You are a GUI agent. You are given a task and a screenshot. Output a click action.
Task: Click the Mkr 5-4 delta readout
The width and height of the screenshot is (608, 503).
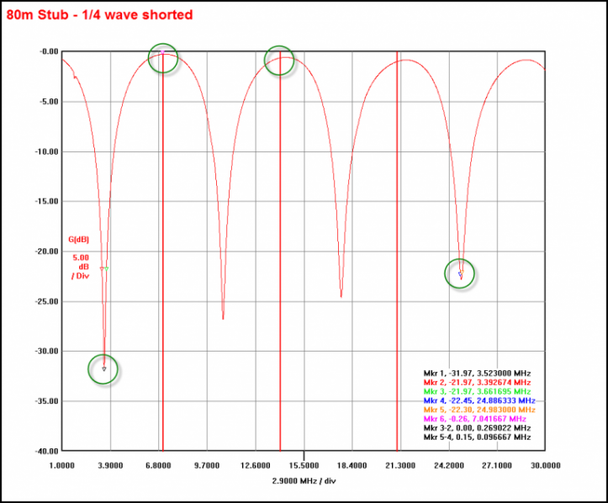pyautogui.click(x=476, y=437)
